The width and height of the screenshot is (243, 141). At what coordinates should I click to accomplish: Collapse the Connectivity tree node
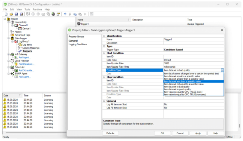pyautogui.click(x=9, y=22)
